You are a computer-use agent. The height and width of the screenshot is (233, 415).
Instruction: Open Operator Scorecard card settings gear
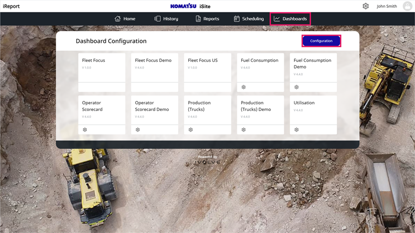(x=85, y=130)
